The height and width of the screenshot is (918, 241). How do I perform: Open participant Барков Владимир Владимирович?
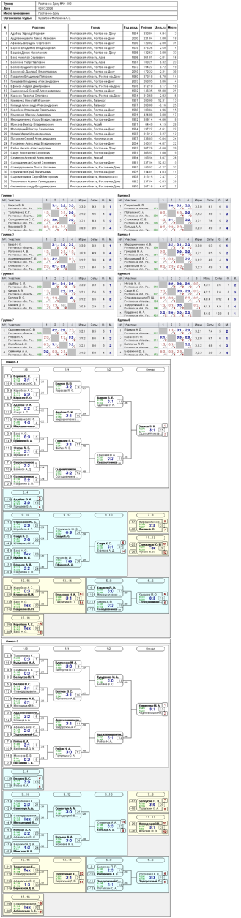point(31,47)
